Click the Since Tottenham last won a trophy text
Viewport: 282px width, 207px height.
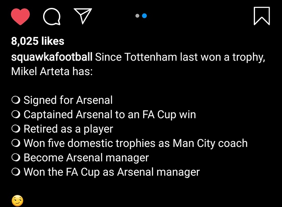coord(180,57)
